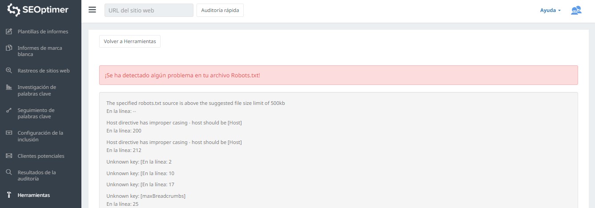
Task: Go to Clientes potenciales page
Action: click(x=41, y=156)
